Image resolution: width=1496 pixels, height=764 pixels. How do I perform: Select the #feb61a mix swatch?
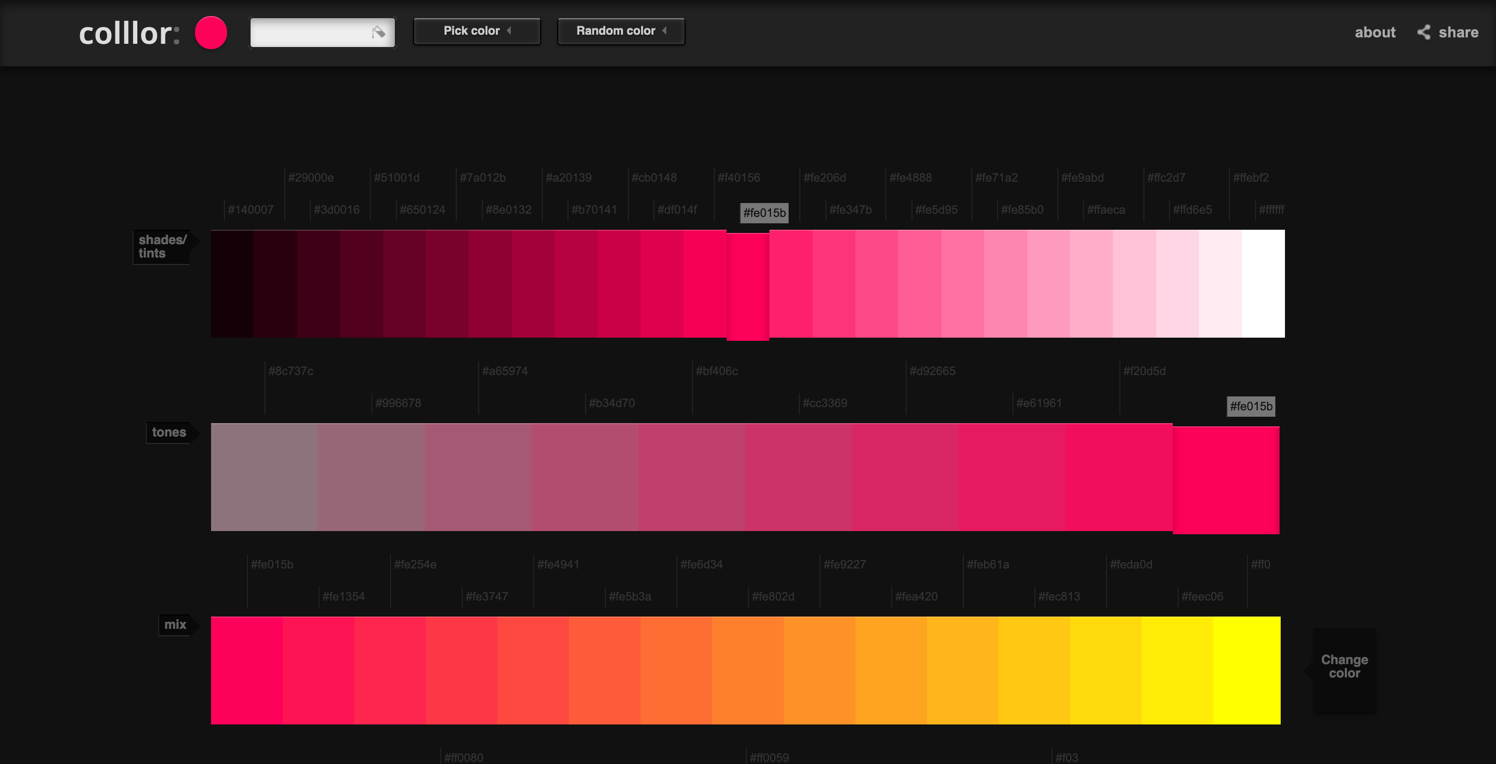point(962,670)
